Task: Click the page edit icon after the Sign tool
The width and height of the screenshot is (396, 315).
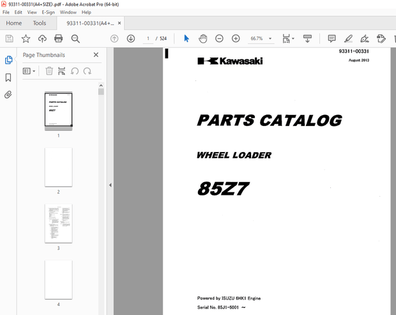Action: click(x=381, y=38)
